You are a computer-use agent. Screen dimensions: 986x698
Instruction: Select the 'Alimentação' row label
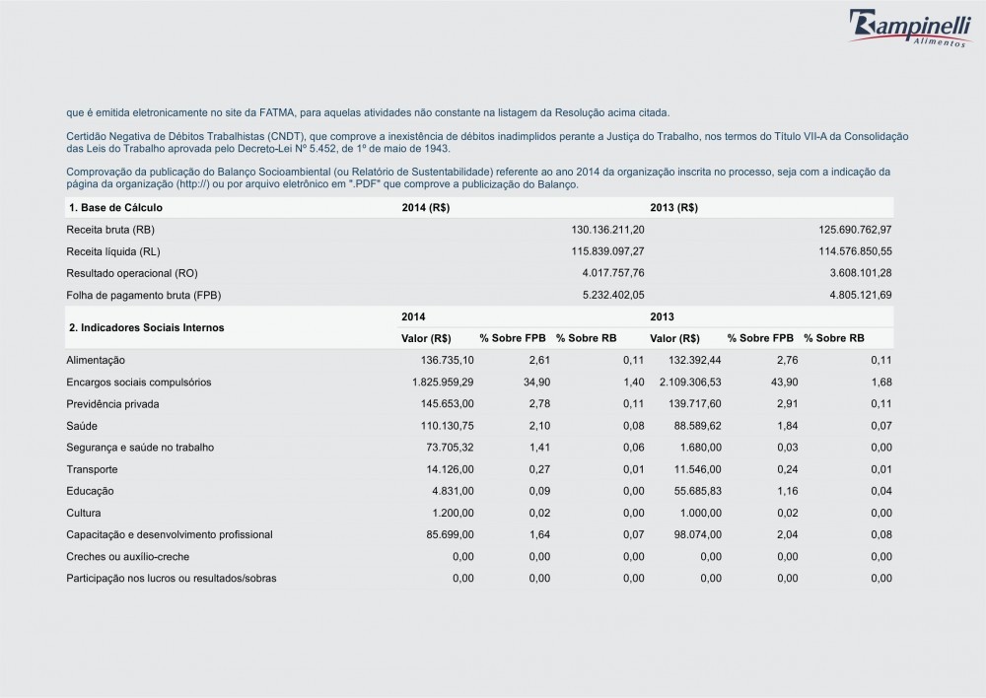click(x=96, y=360)
